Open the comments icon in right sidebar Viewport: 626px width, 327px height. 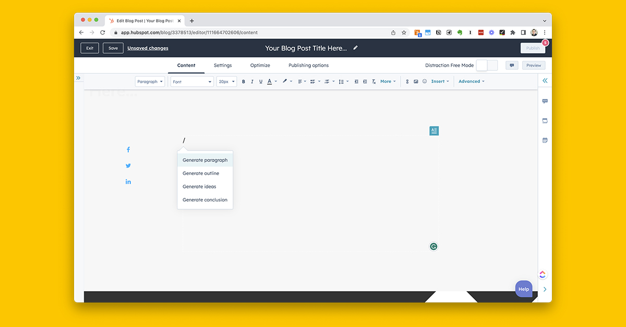tap(545, 101)
